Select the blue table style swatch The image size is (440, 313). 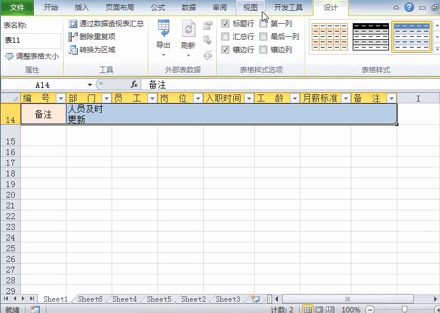click(411, 37)
